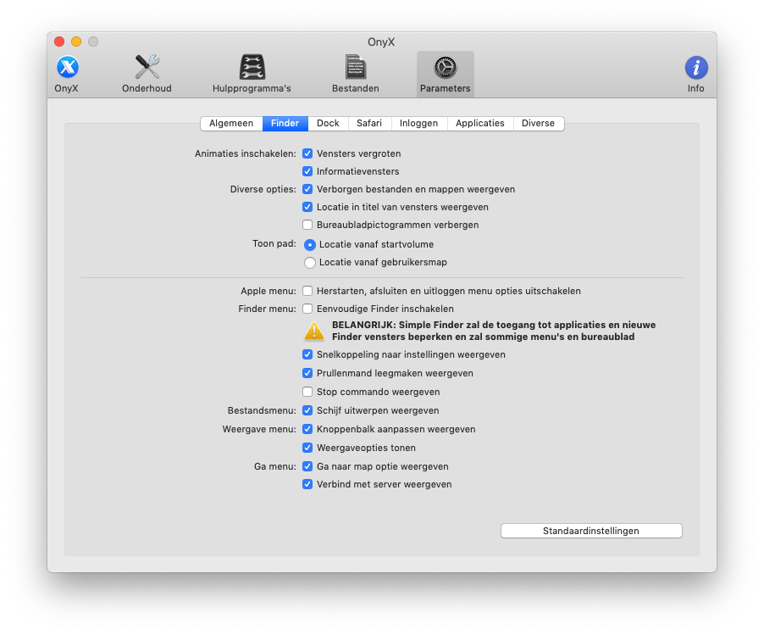Enable Bureaubladpictogrammen verbergen

[307, 225]
